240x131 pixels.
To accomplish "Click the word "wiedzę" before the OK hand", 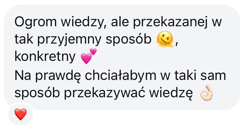I will [171, 93].
